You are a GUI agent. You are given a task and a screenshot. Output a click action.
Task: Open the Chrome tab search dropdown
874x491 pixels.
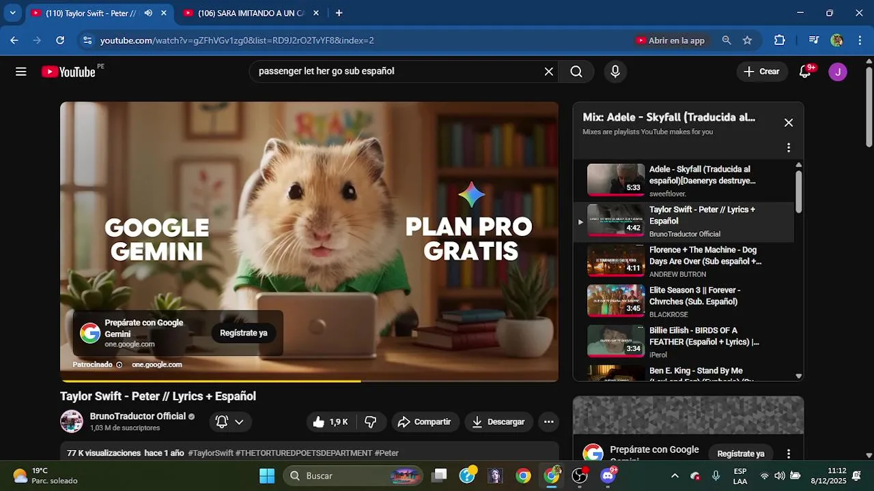12,13
